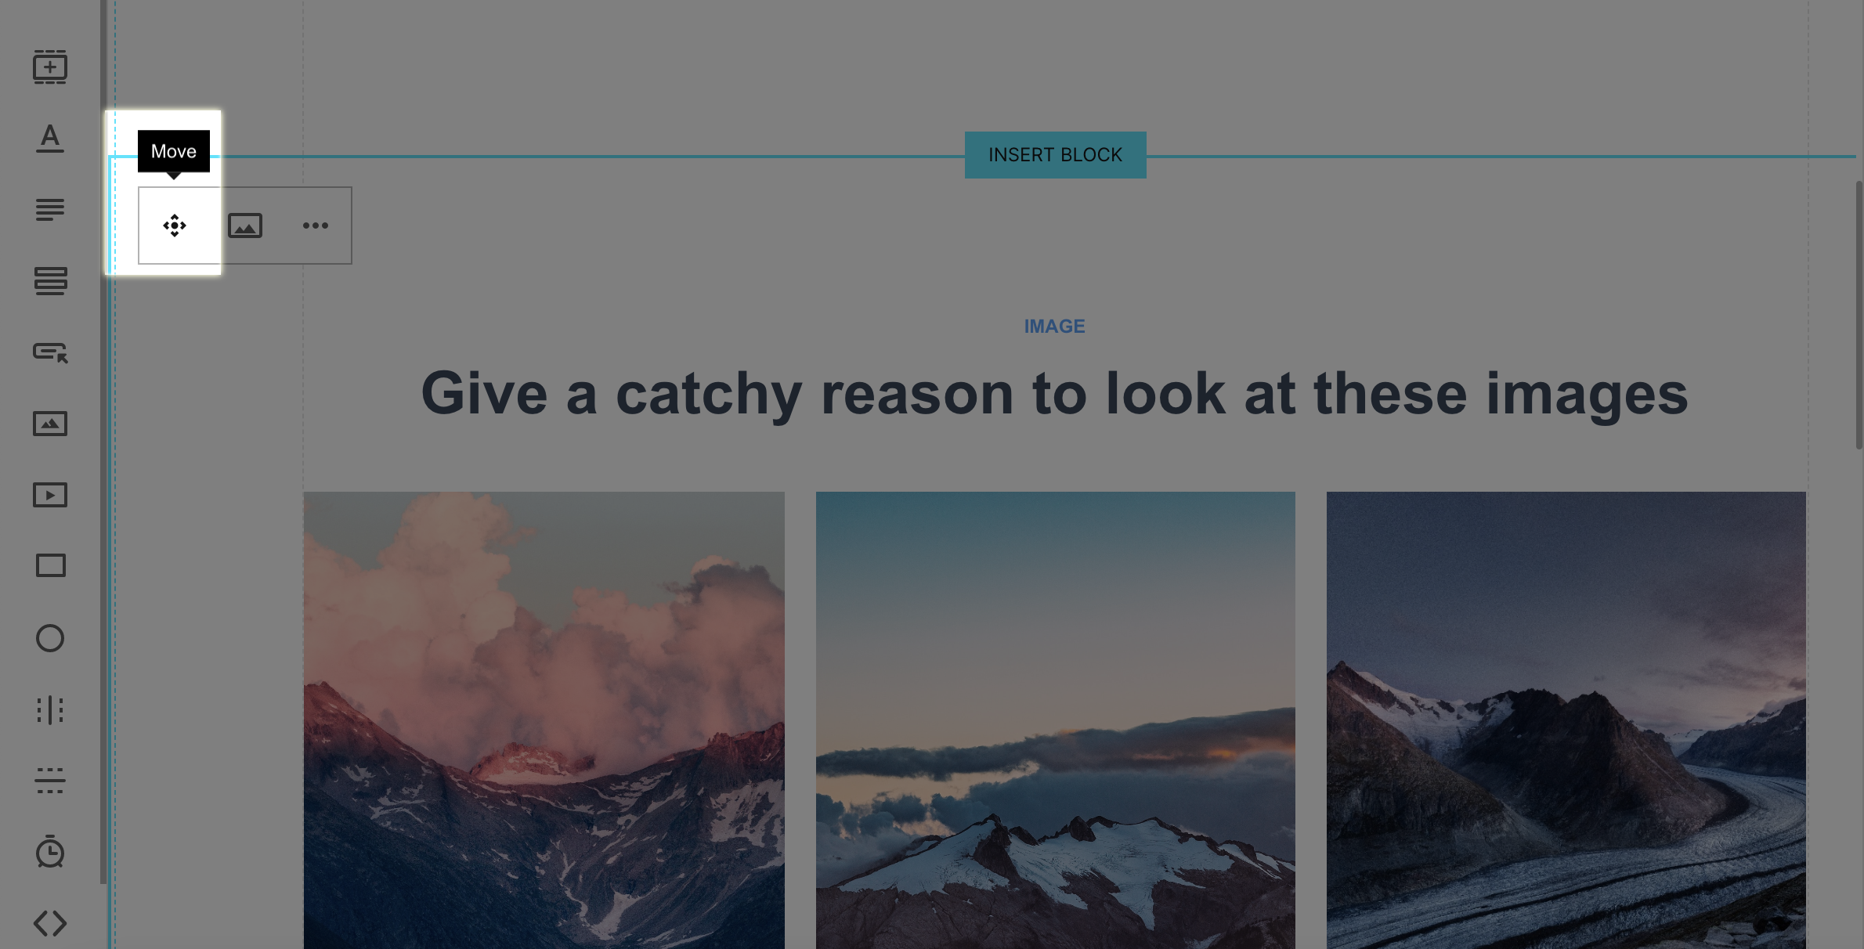Click the INSERT BLOCK button
The height and width of the screenshot is (949, 1864).
click(1055, 155)
